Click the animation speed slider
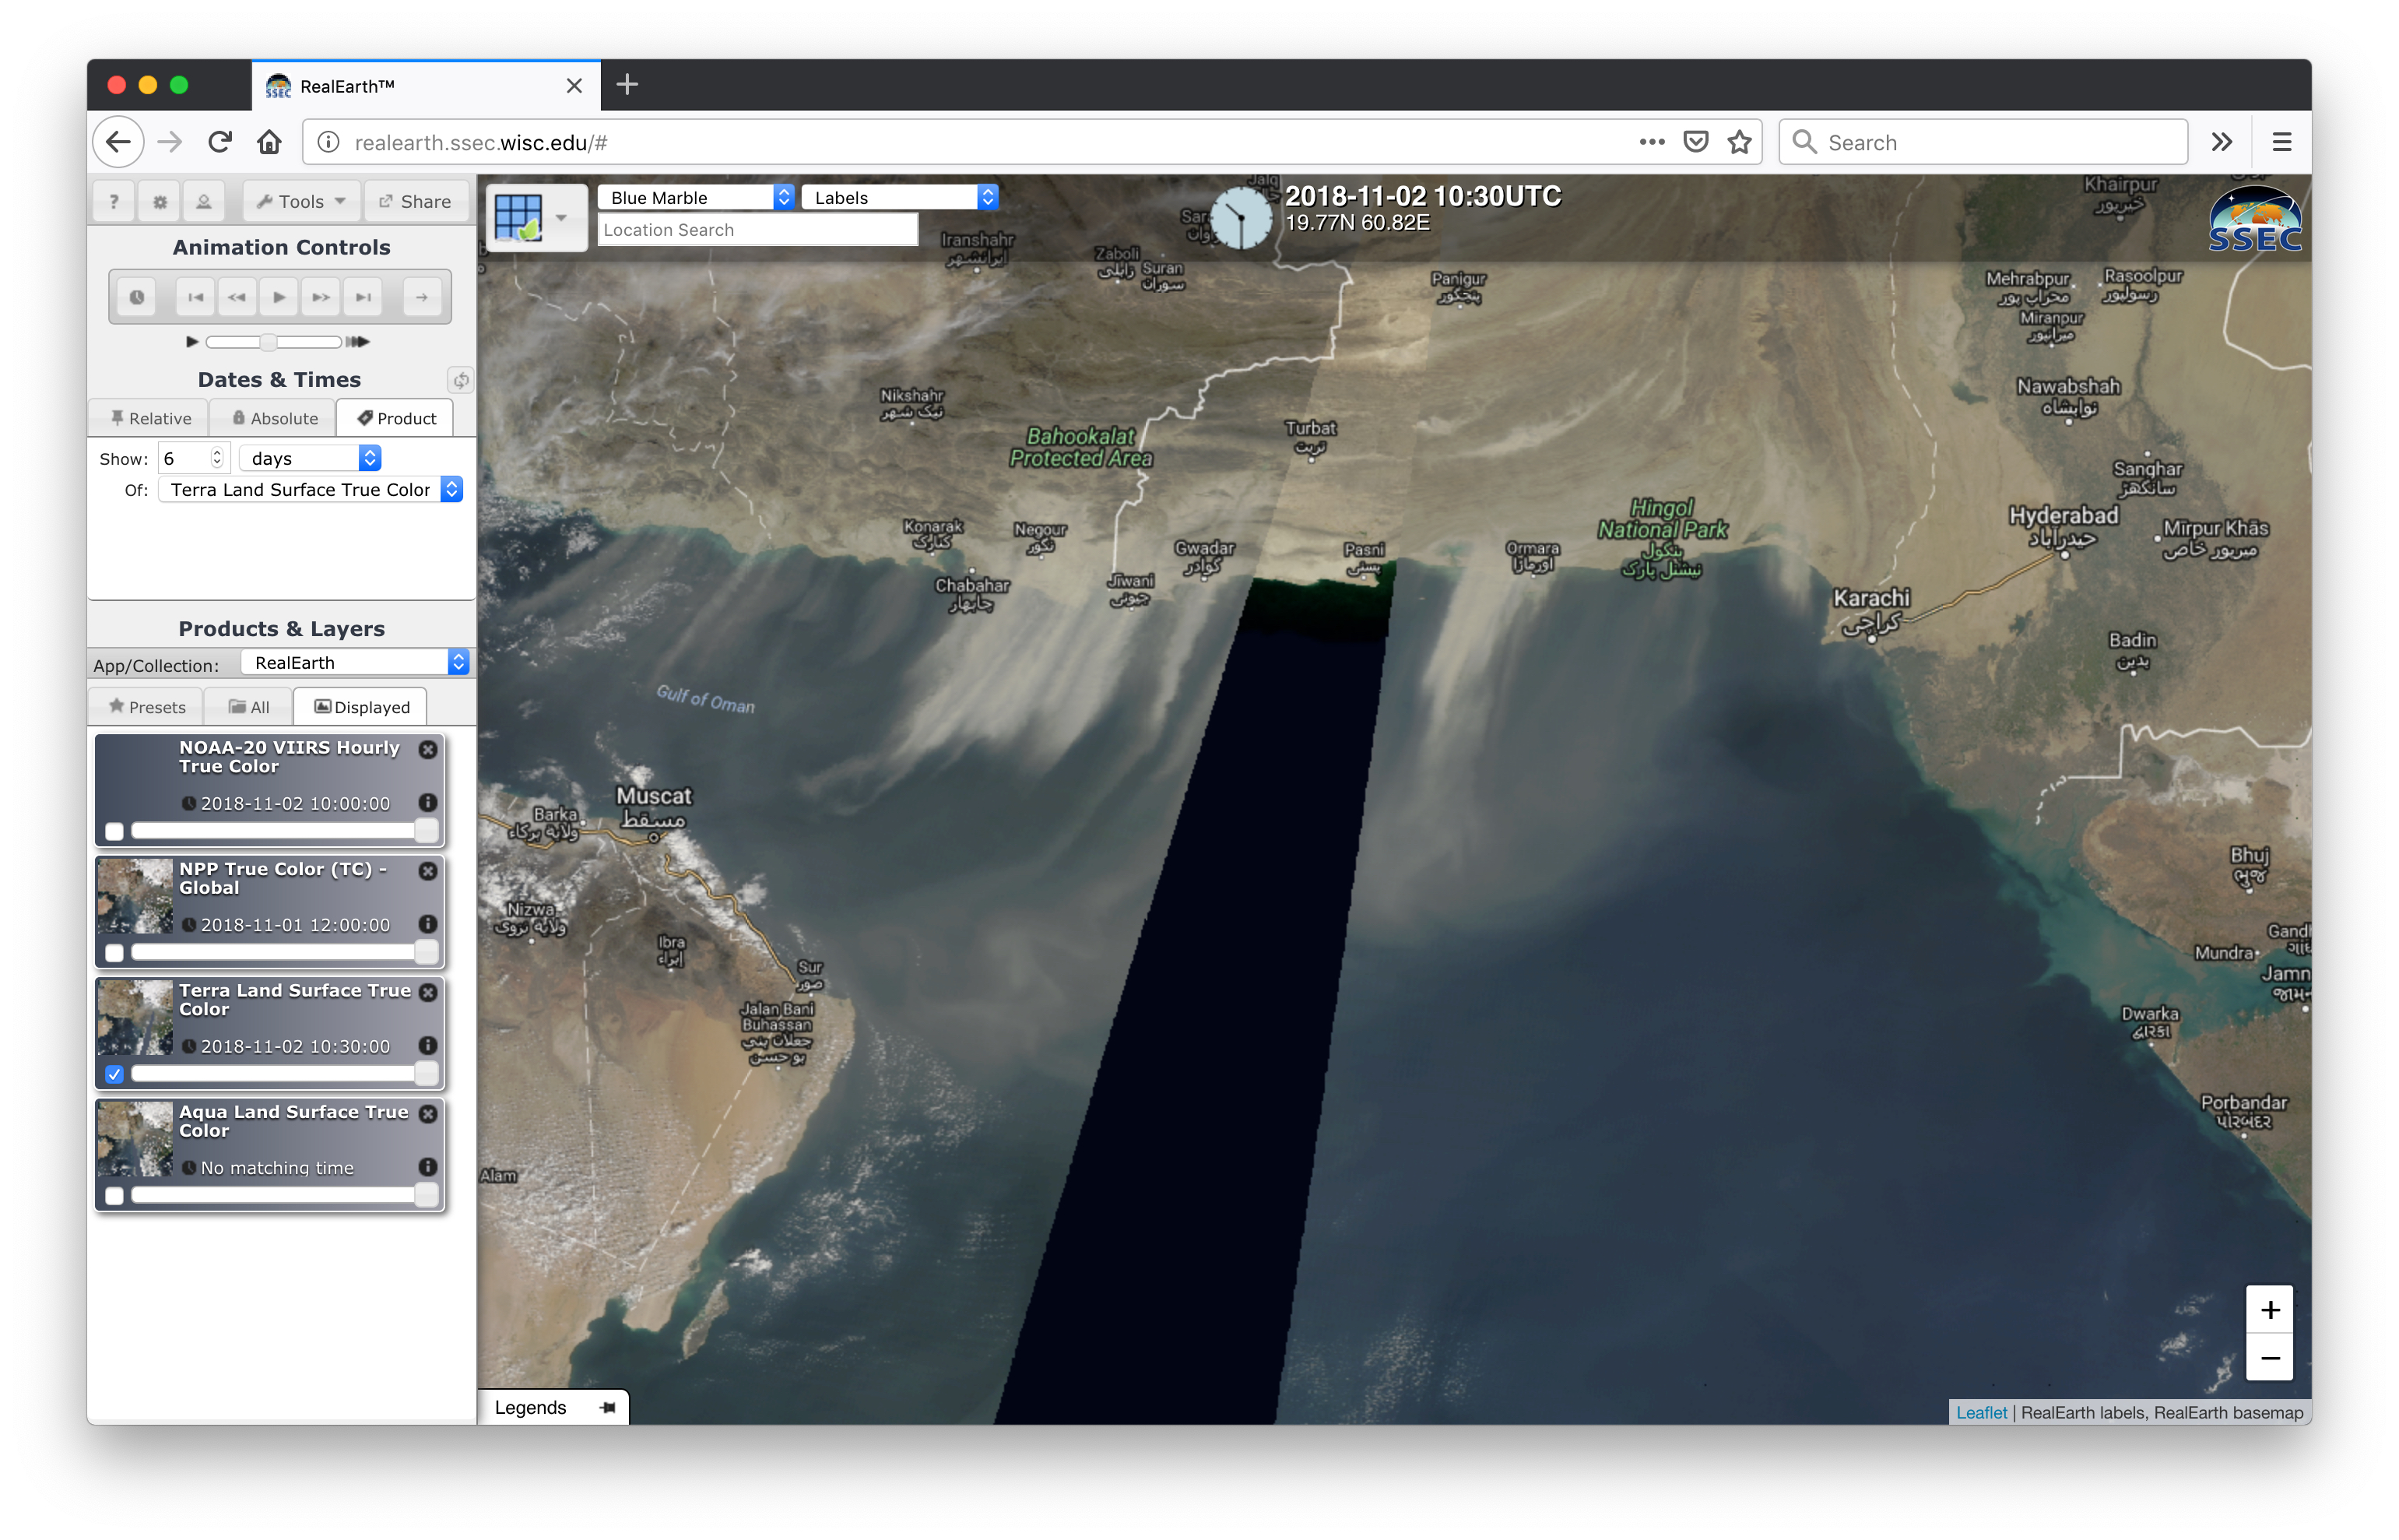Image resolution: width=2399 pixels, height=1540 pixels. (x=274, y=342)
